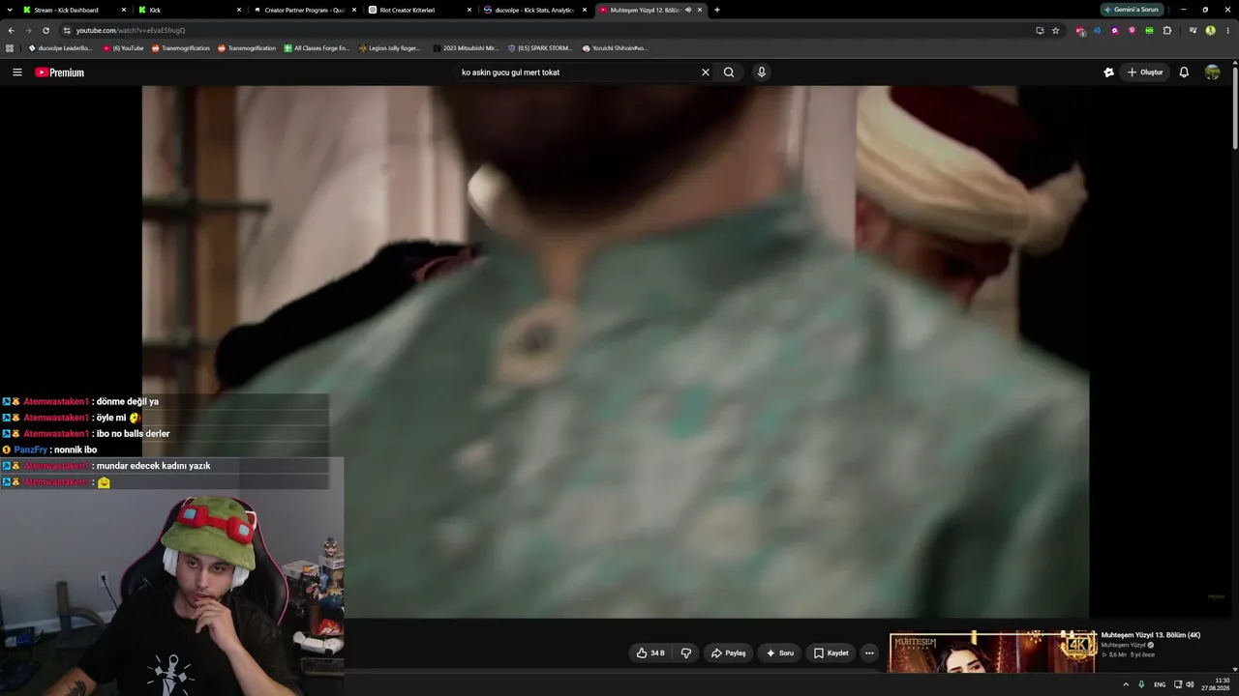The height and width of the screenshot is (696, 1239).
Task: Open a new browser tab
Action: [717, 10]
